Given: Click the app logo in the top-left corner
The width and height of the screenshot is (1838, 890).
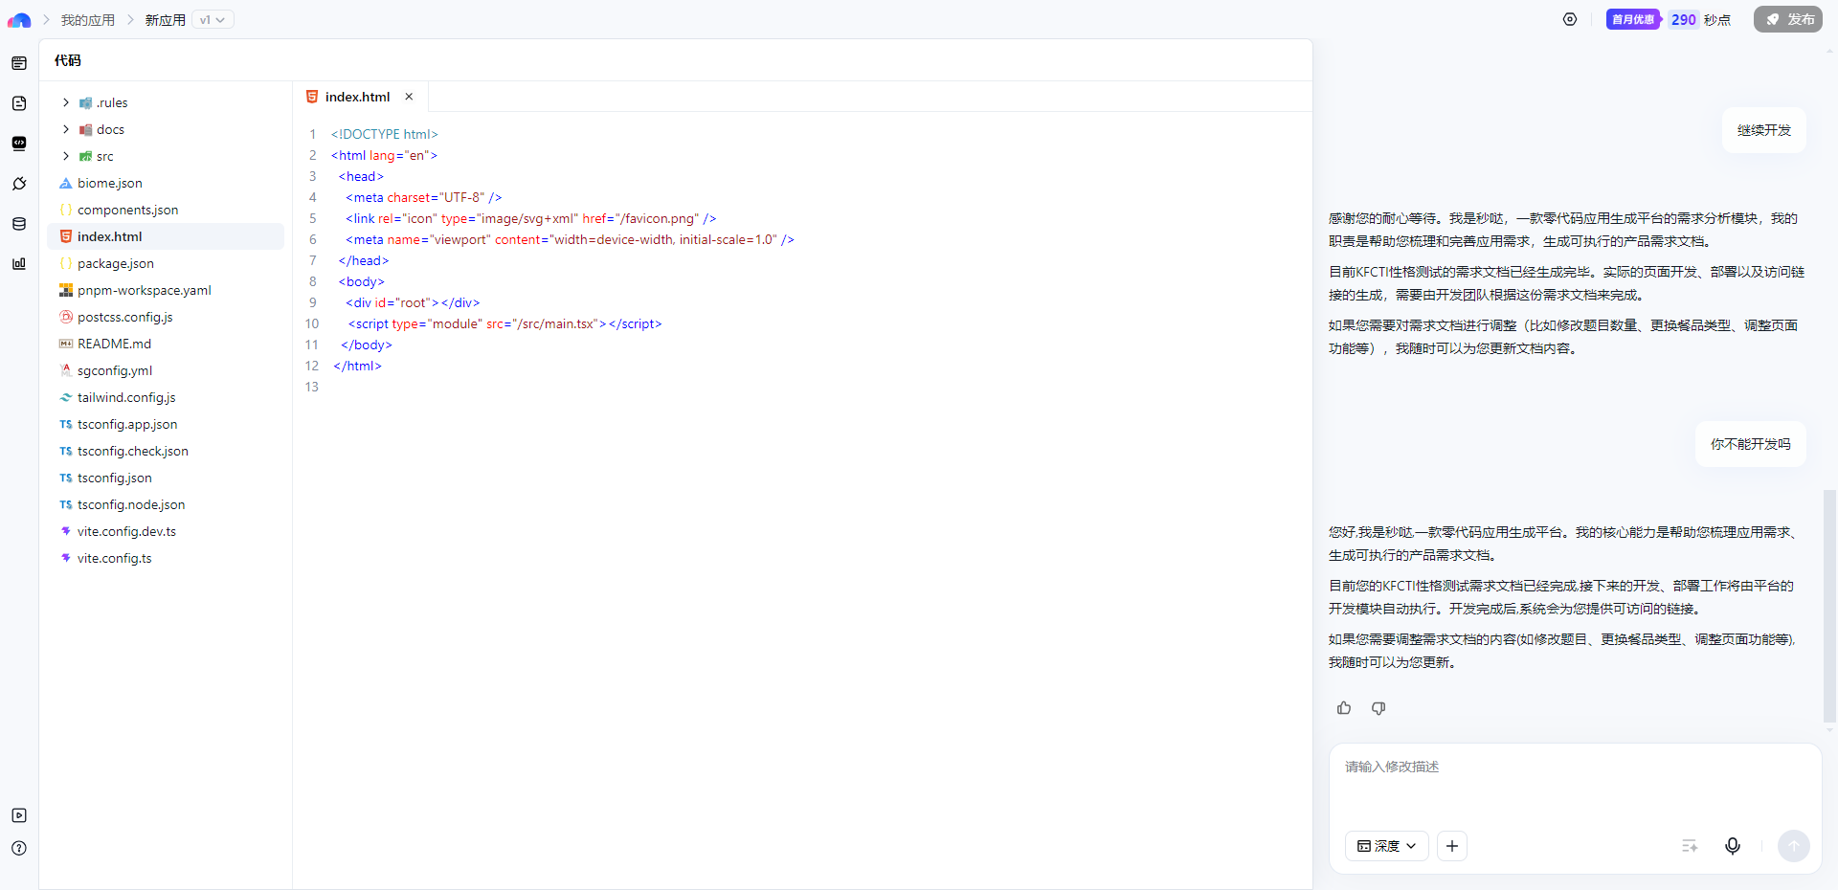Looking at the screenshot, I should (19, 20).
